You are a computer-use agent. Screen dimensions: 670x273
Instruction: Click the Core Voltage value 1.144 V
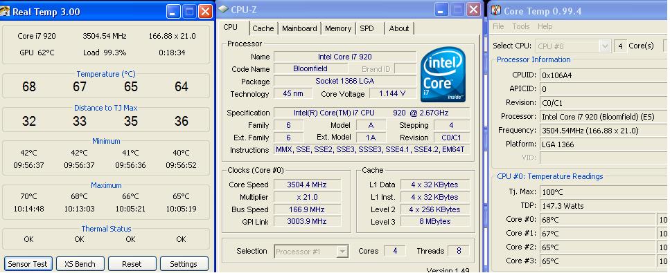click(x=392, y=93)
